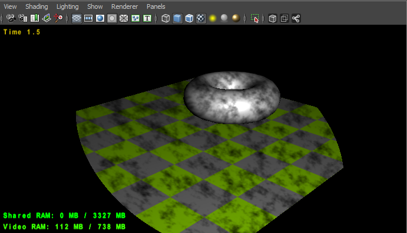Open the Lighting dropdown menu
Viewport: 407px width, 233px height.
point(68,6)
